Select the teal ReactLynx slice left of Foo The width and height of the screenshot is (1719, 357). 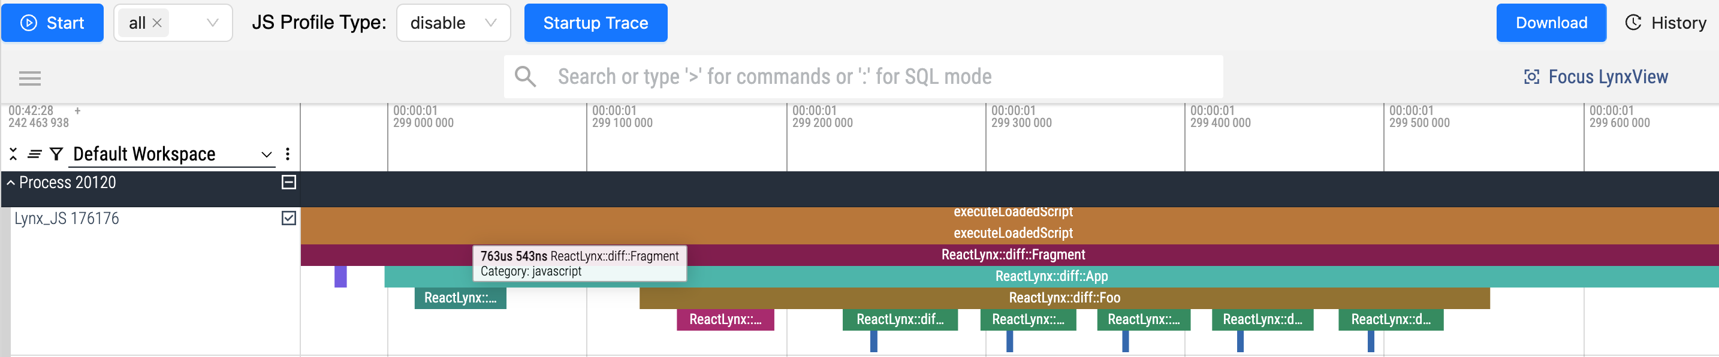click(x=460, y=298)
